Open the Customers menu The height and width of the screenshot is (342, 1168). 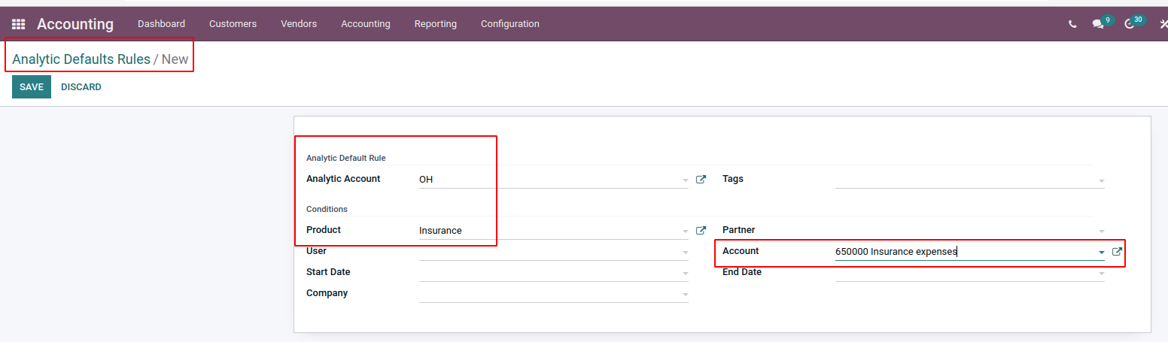click(233, 24)
